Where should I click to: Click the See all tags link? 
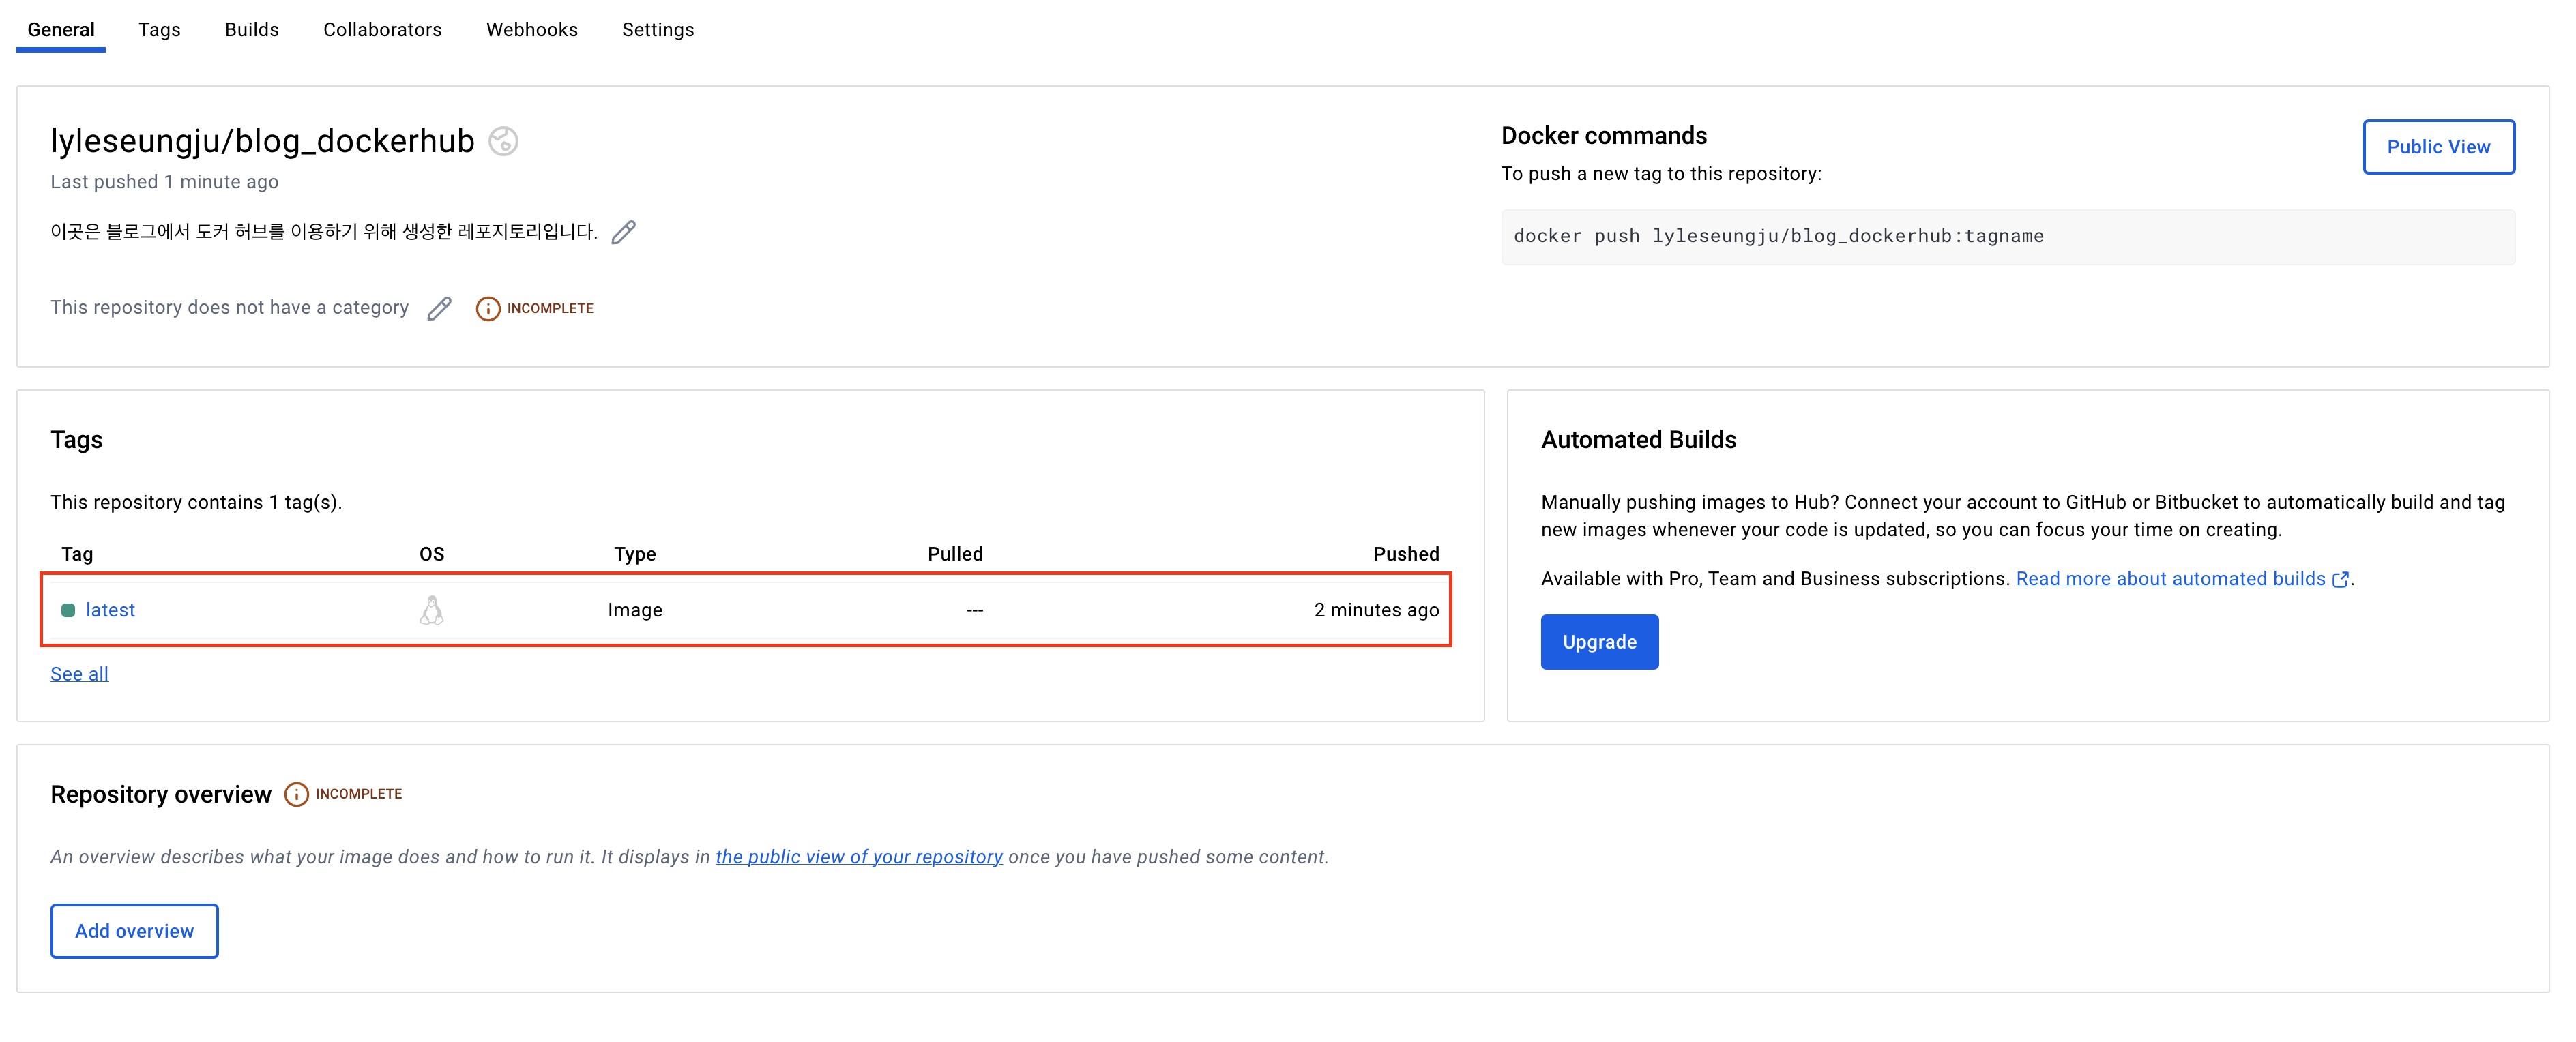tap(79, 674)
